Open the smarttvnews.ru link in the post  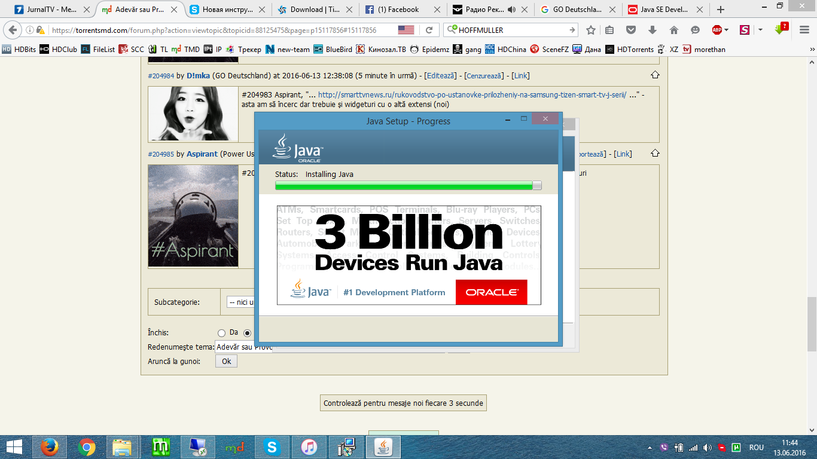point(472,95)
